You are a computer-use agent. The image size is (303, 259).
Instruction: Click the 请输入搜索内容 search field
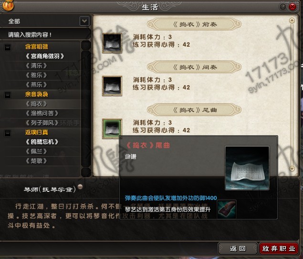click(x=45, y=35)
